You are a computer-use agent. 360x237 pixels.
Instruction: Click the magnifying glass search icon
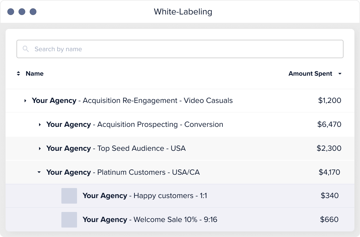(26, 49)
